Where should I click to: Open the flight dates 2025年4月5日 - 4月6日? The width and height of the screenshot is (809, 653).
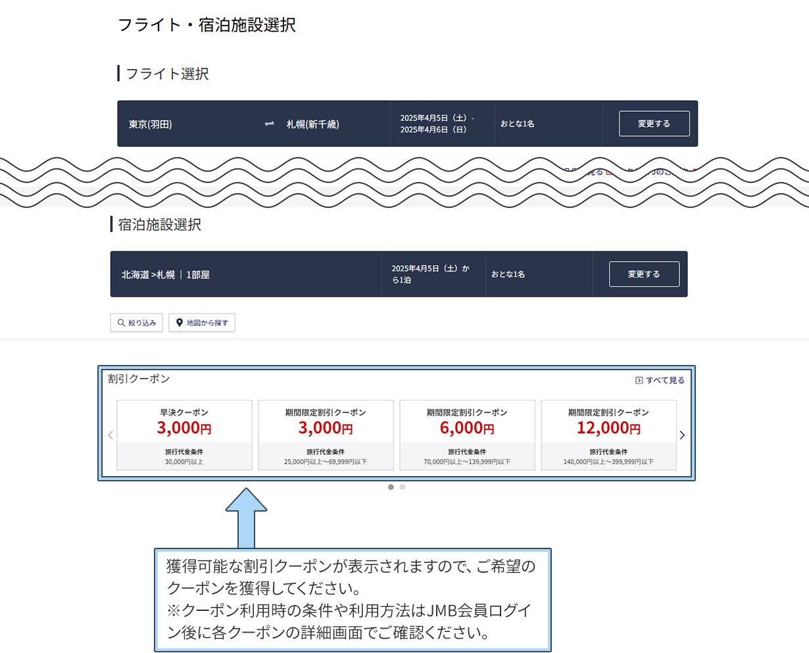437,124
